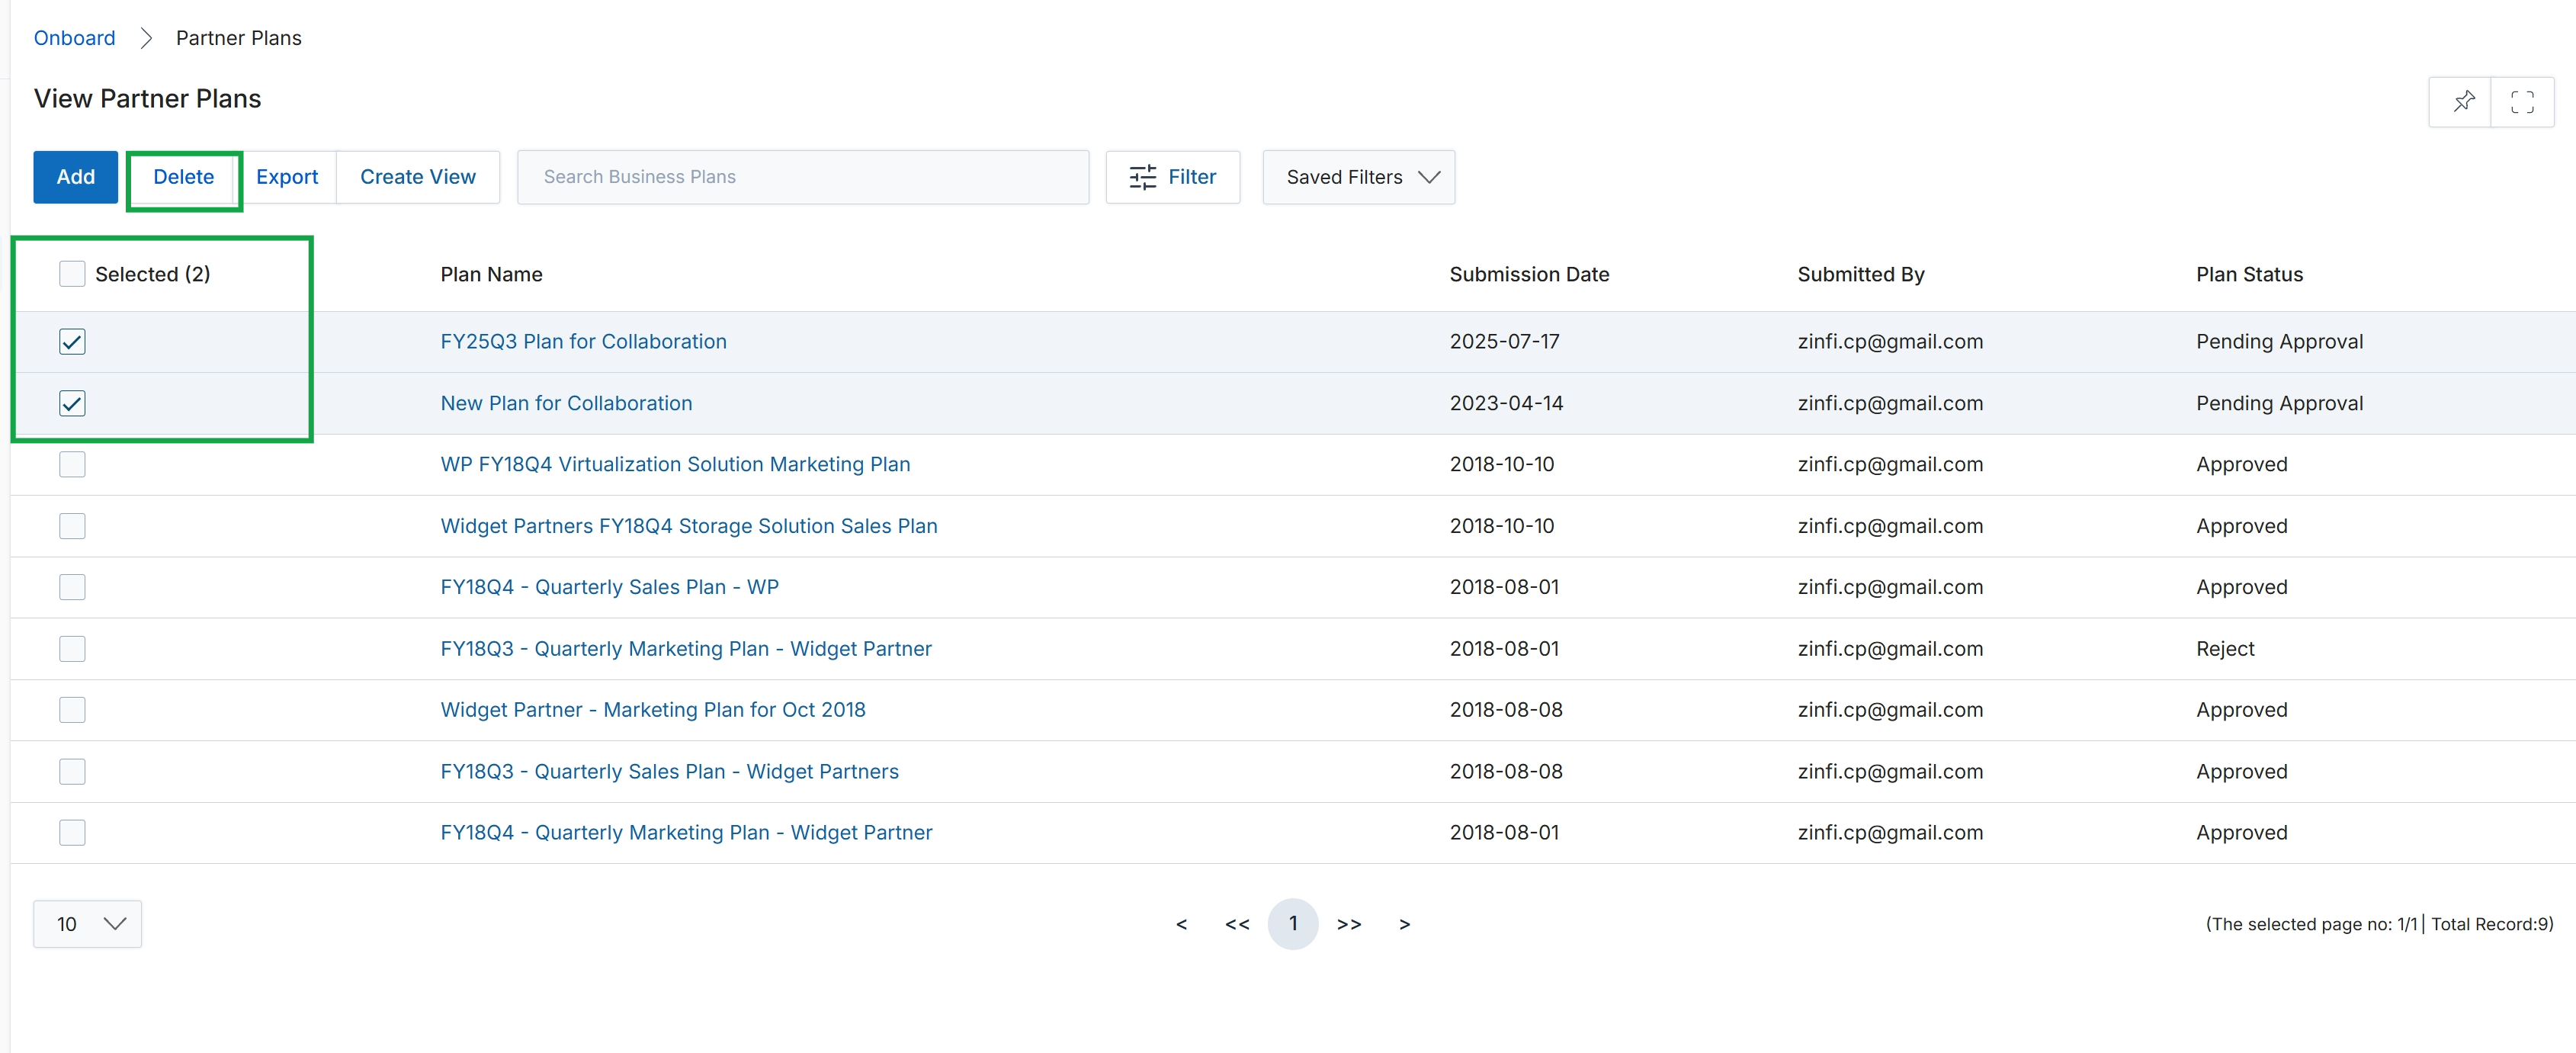Click View Partner Plans page heading

click(x=148, y=98)
